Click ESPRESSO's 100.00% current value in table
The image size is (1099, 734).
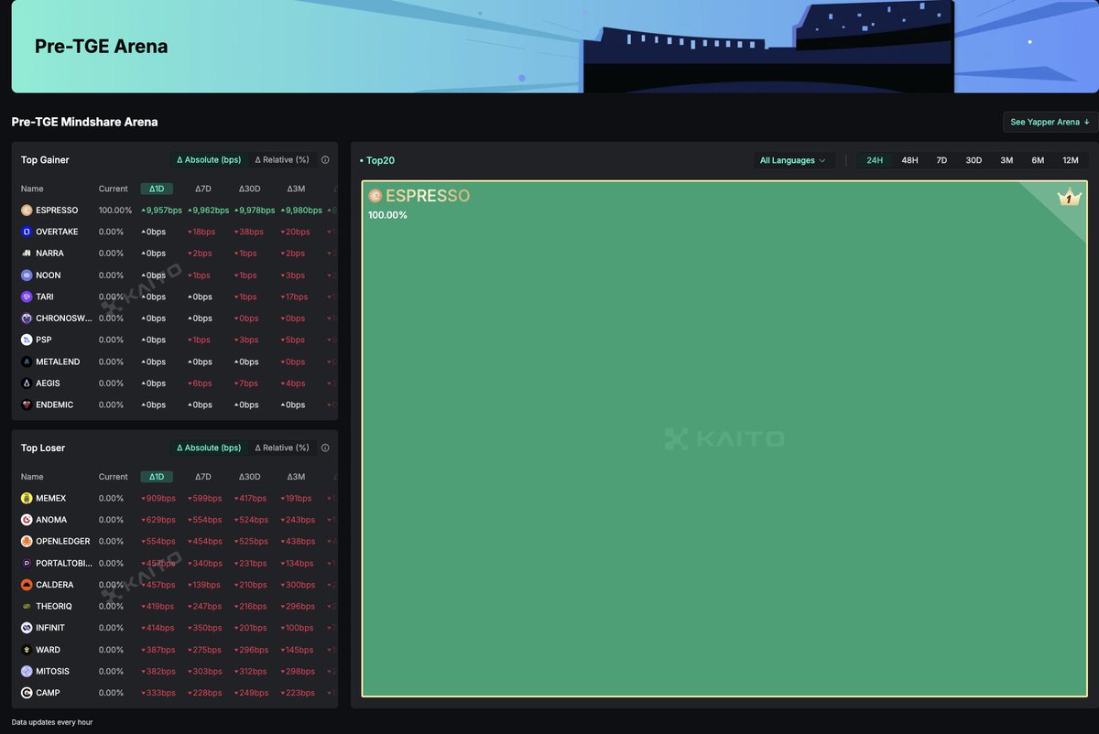[x=115, y=210]
